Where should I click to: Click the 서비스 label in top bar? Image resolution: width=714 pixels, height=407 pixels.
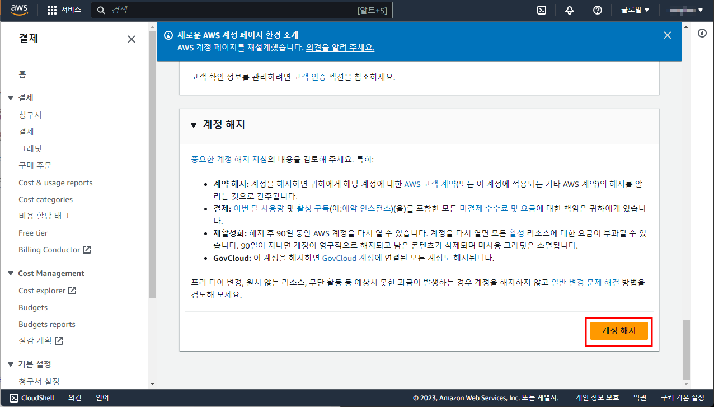tap(71, 10)
